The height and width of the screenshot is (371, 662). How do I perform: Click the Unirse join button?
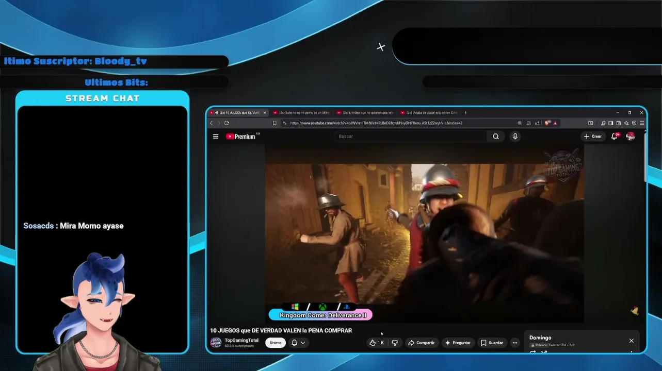point(276,343)
